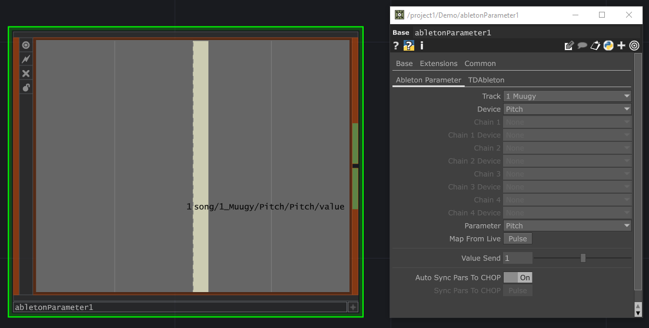This screenshot has height=328, width=649.
Task: Click the scrollbar down arrow
Action: click(638, 313)
